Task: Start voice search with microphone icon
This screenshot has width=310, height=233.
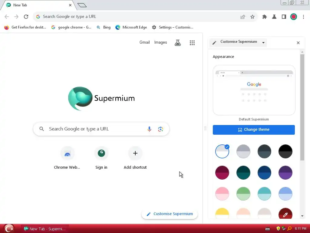Action: pyautogui.click(x=150, y=129)
